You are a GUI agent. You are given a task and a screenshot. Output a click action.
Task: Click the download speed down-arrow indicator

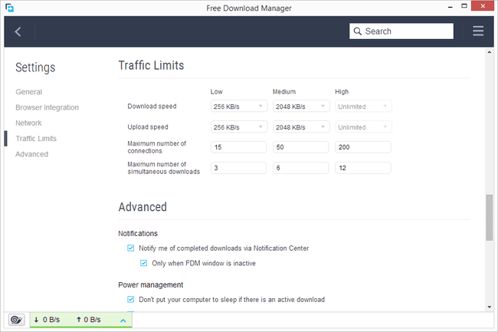pos(36,320)
